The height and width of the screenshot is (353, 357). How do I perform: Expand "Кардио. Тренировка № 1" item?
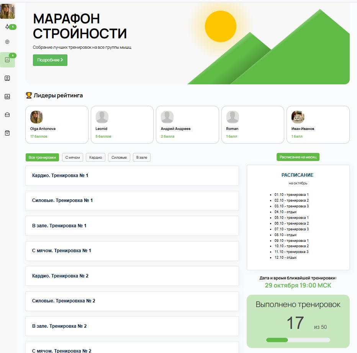point(132,176)
